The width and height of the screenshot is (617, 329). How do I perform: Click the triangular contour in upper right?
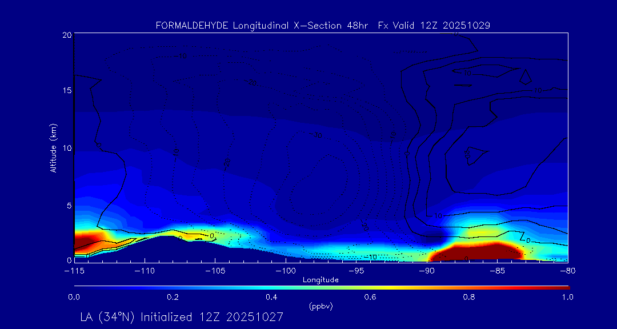click(x=525, y=78)
